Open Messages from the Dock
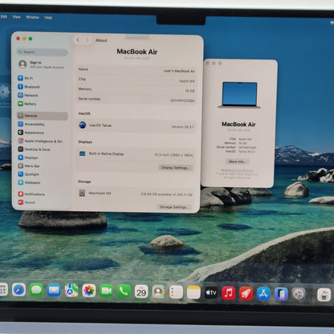 (x=36, y=290)
